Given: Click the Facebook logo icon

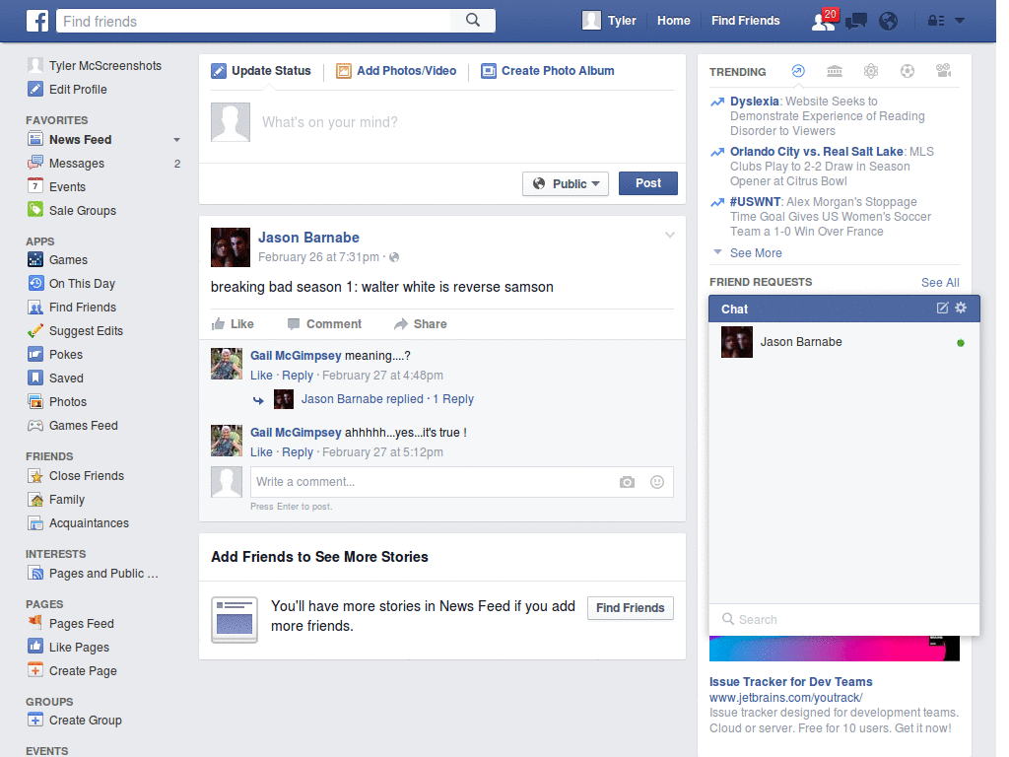Looking at the screenshot, I should 37,21.
